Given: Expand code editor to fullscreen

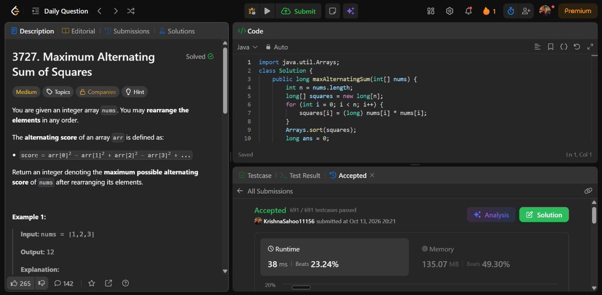Looking at the screenshot, I should click(589, 47).
